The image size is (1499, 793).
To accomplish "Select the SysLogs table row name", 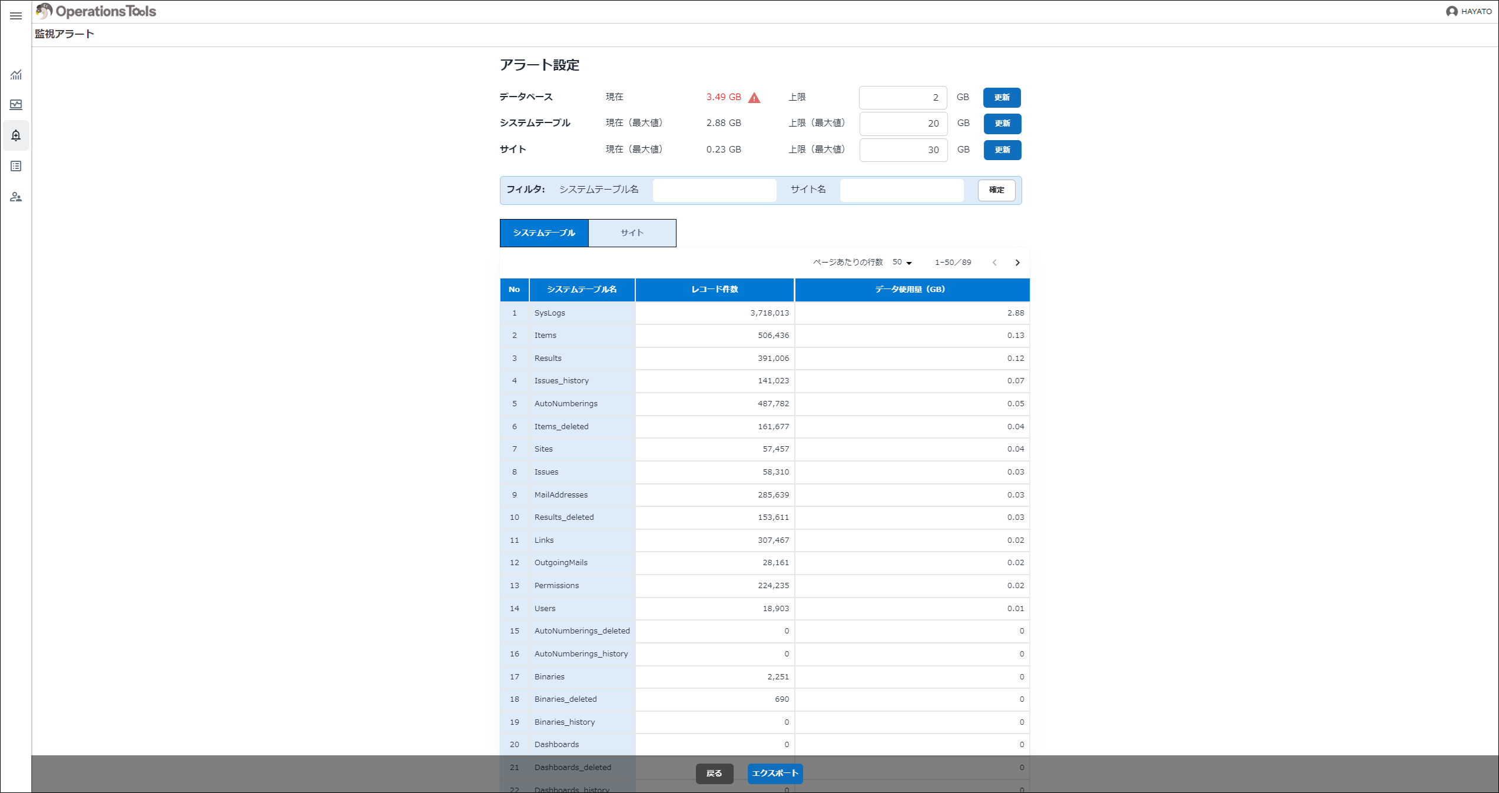I will click(x=549, y=313).
